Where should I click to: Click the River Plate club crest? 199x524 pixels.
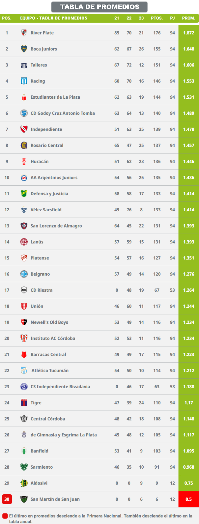point(24,33)
